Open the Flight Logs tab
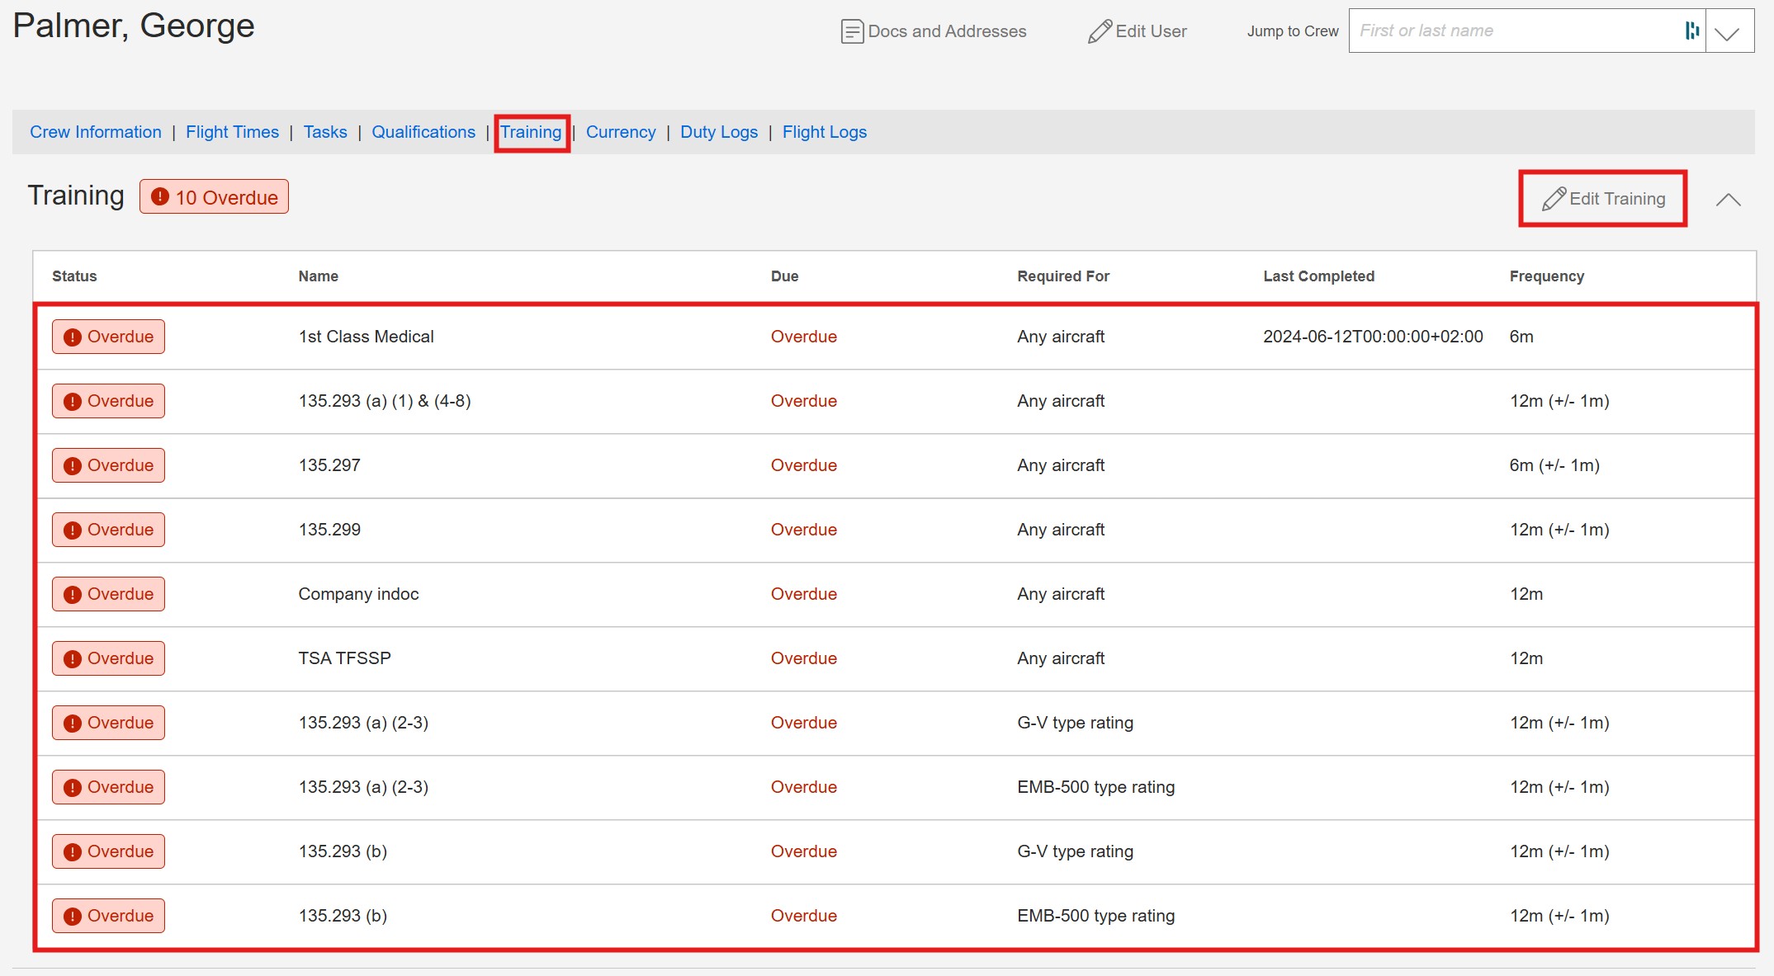 pos(825,132)
